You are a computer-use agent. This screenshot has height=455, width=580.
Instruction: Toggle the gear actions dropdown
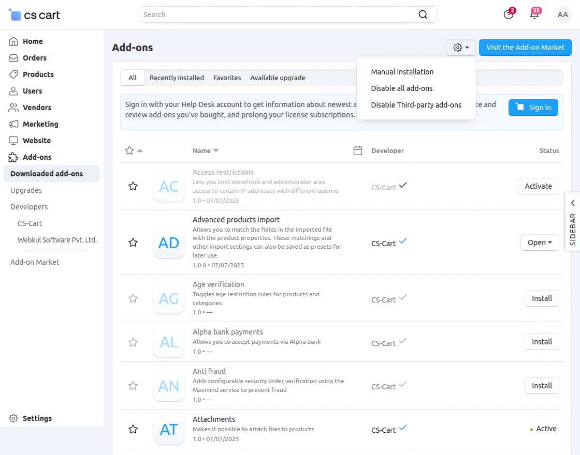pyautogui.click(x=461, y=48)
